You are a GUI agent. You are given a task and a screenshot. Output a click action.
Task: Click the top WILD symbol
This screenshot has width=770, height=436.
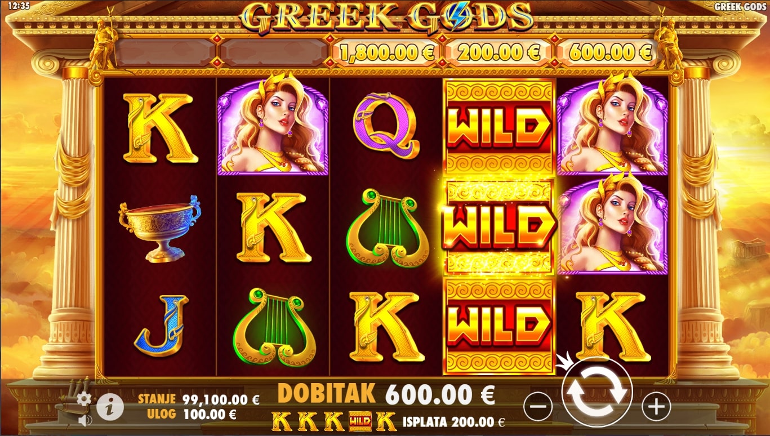click(499, 127)
